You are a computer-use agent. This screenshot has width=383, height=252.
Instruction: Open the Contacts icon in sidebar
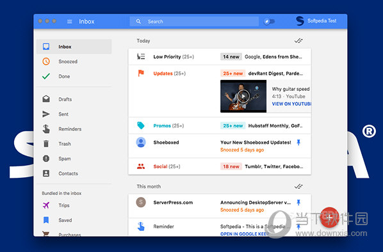tap(46, 173)
